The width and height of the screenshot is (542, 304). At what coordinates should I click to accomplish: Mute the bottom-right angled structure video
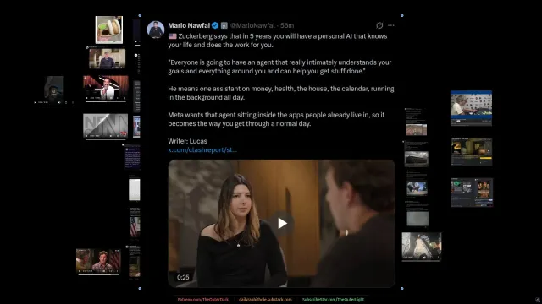[425, 257]
